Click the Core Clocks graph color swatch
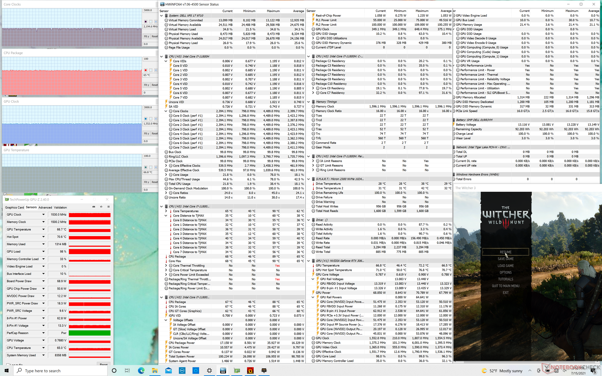 tap(145, 22)
